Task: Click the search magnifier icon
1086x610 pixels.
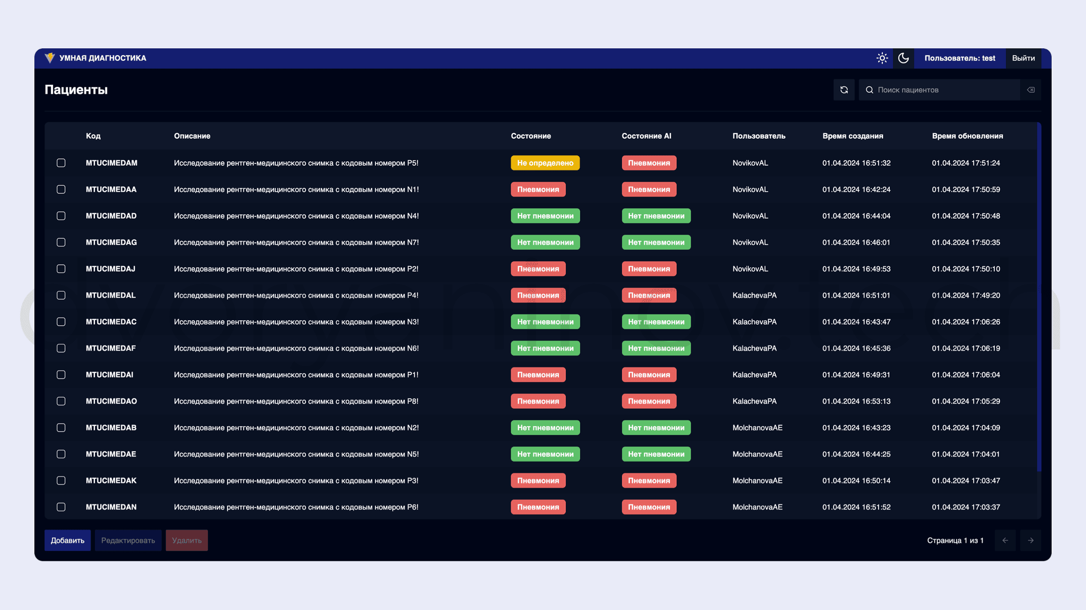Action: [x=870, y=90]
